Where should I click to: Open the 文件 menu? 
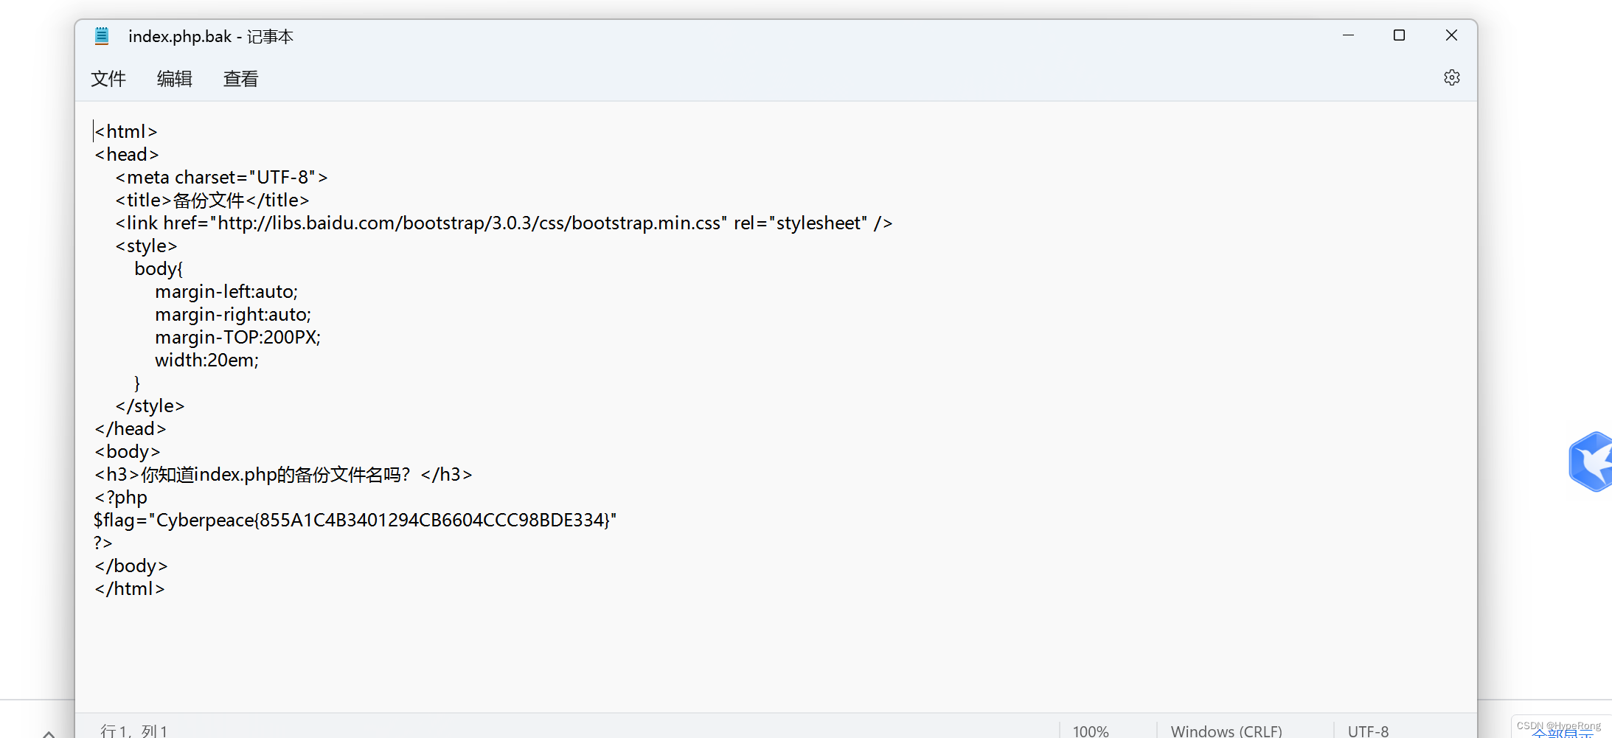[108, 79]
